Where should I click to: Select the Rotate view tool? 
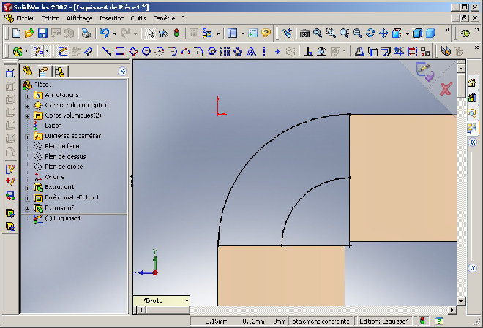point(370,33)
